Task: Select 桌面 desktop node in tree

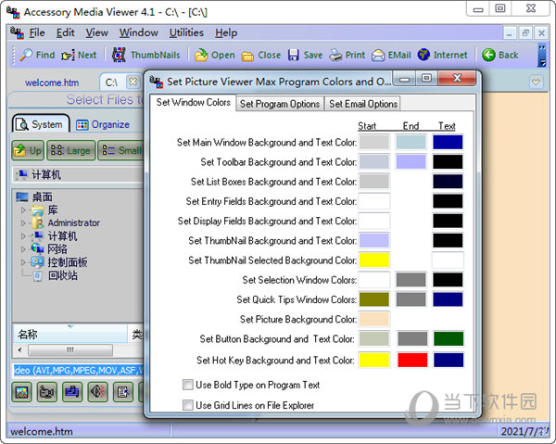Action: tap(42, 197)
